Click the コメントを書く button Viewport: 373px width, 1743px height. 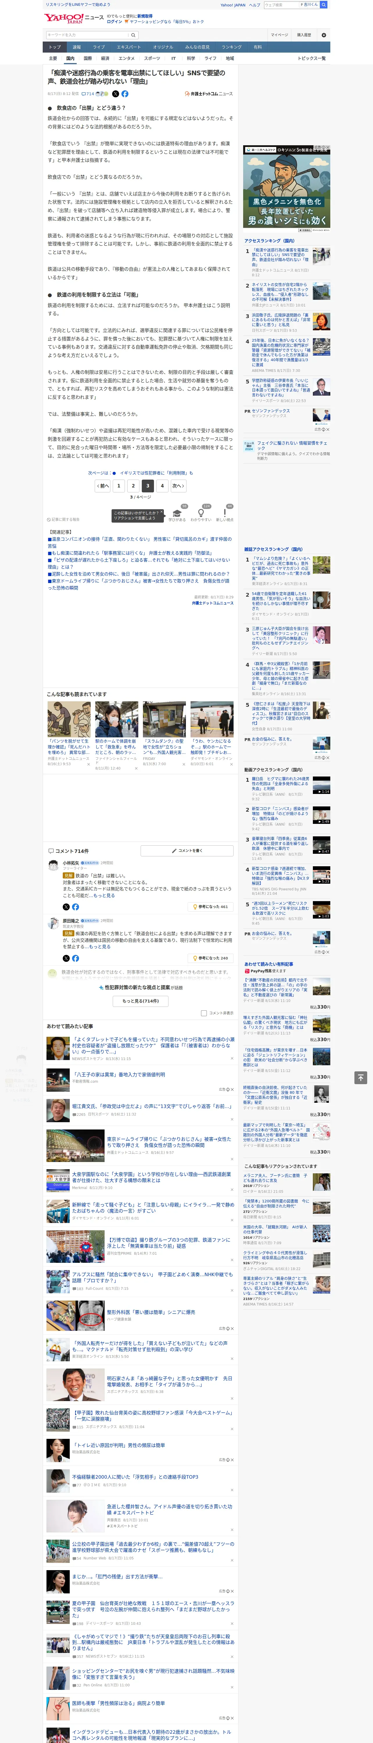[187, 851]
